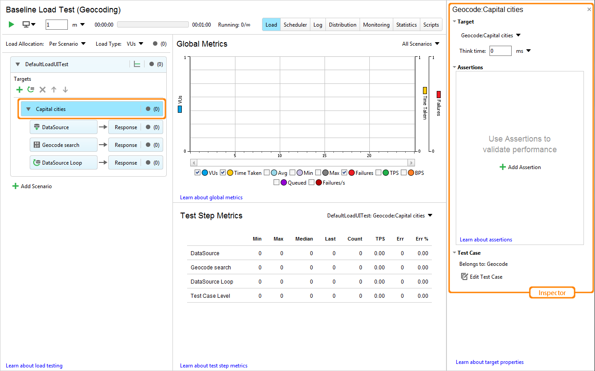Move the selected target down
This screenshot has height=371, width=595.
point(65,89)
